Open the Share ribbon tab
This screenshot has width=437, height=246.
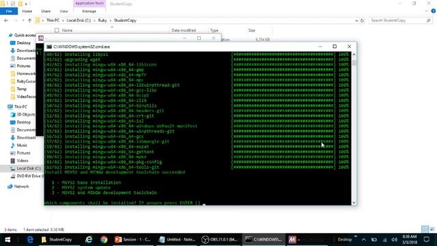[46, 11]
